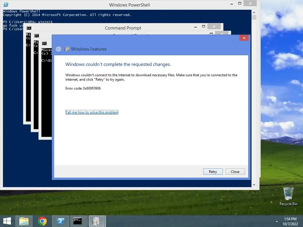Click Retry in Windows Features dialog

(213, 172)
